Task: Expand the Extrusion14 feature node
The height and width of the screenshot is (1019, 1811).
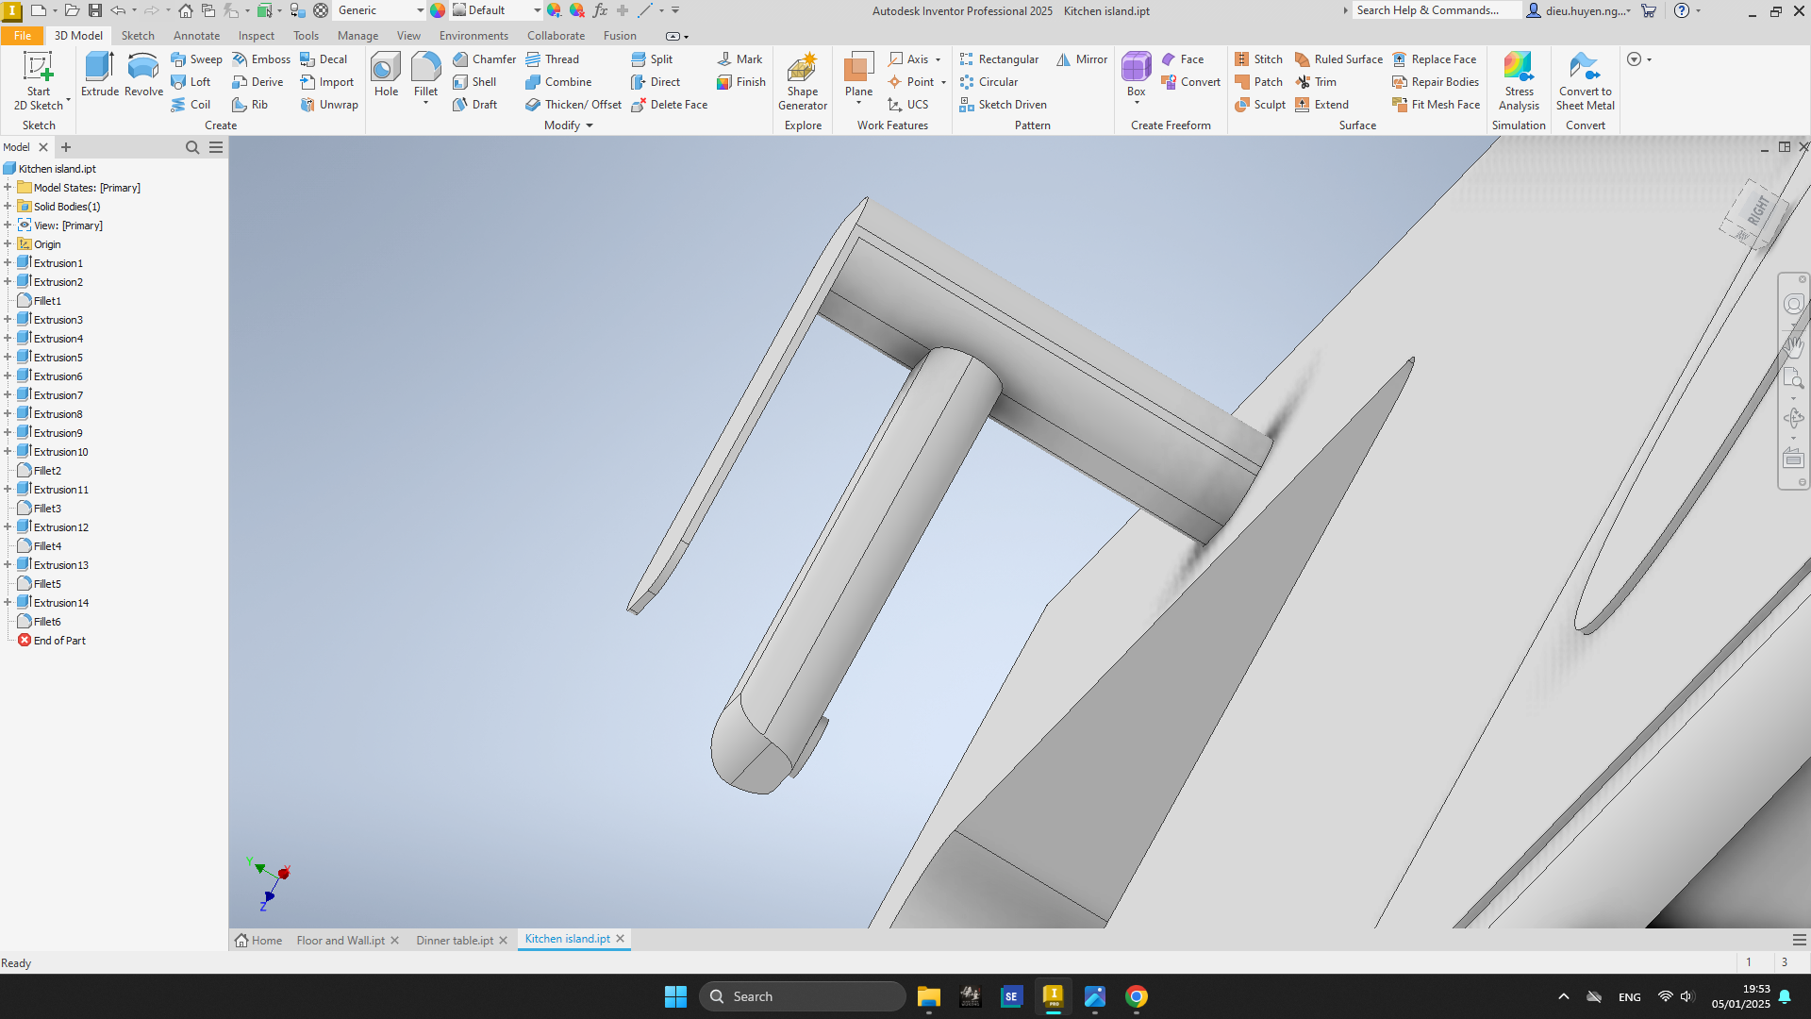Action: pos(8,603)
